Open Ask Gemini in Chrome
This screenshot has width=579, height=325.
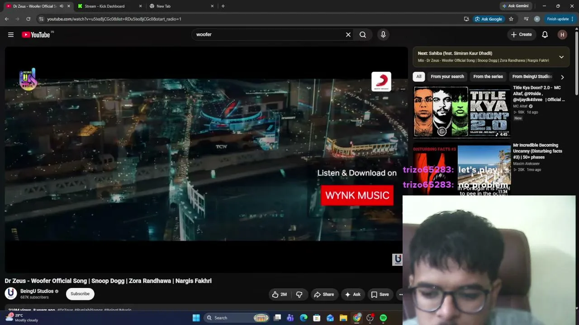pyautogui.click(x=515, y=6)
